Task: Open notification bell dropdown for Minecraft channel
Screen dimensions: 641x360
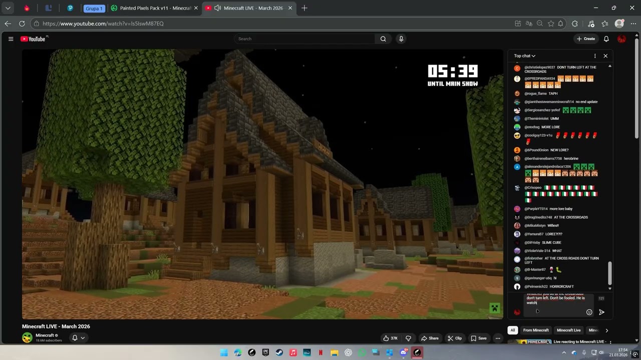Action: point(79,338)
